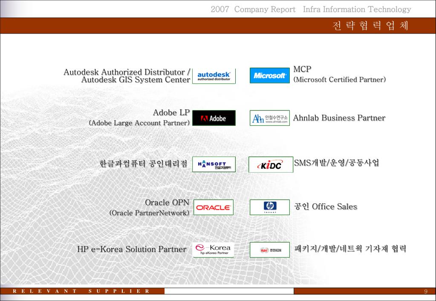Image resolution: width=436 pixels, height=301 pixels.
Task: Click the 'RELEVANT SUPPLIER' footer label
Action: pos(81,291)
